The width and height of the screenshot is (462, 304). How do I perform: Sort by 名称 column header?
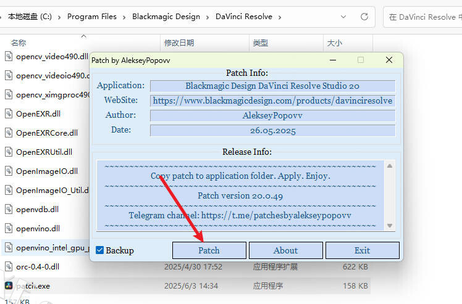coord(19,43)
